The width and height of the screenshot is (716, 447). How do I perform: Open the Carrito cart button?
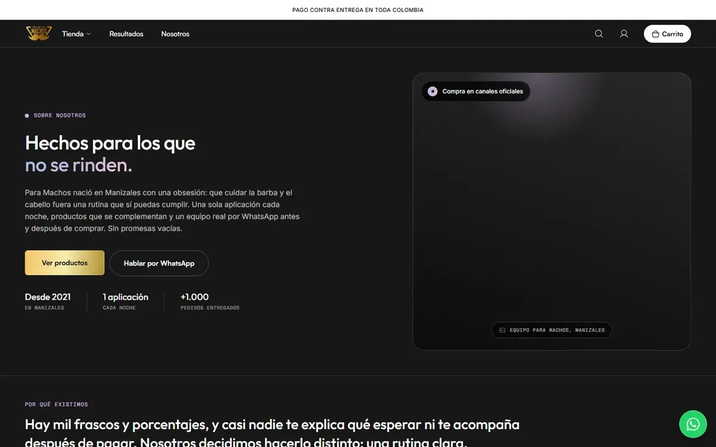(667, 34)
